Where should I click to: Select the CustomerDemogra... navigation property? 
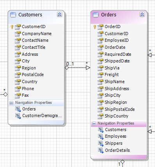pyautogui.click(x=42, y=115)
